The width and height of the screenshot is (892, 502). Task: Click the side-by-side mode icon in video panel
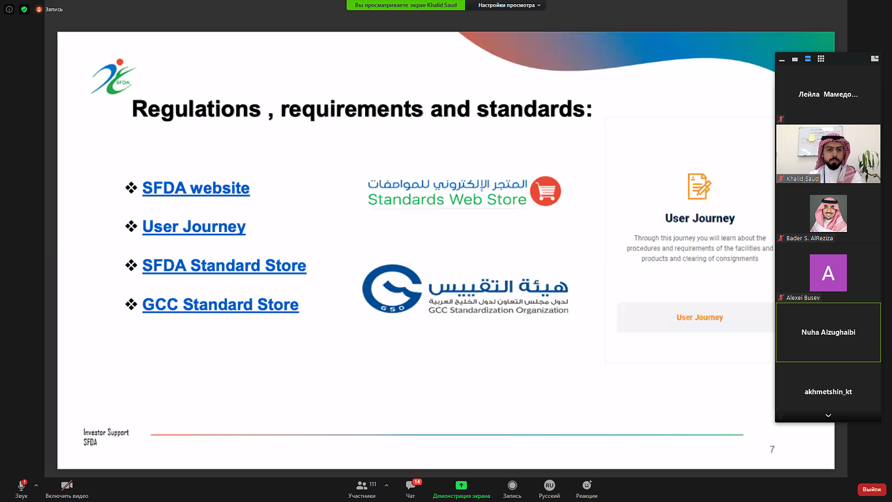tap(875, 59)
